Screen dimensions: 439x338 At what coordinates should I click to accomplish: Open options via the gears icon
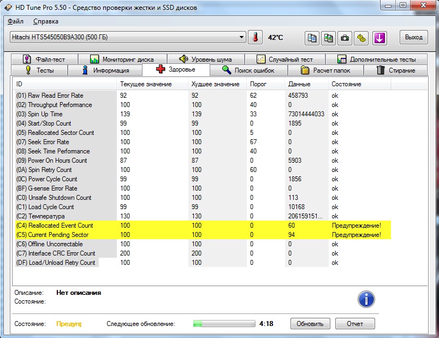pyautogui.click(x=361, y=38)
